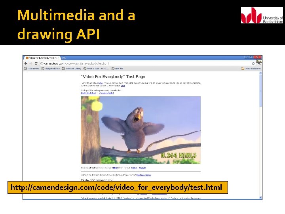Open the Chrome wrench settings menu
285x214 pixels.
pyautogui.click(x=259, y=63)
